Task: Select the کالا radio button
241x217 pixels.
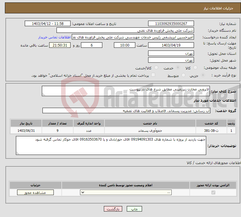Action: point(195,68)
